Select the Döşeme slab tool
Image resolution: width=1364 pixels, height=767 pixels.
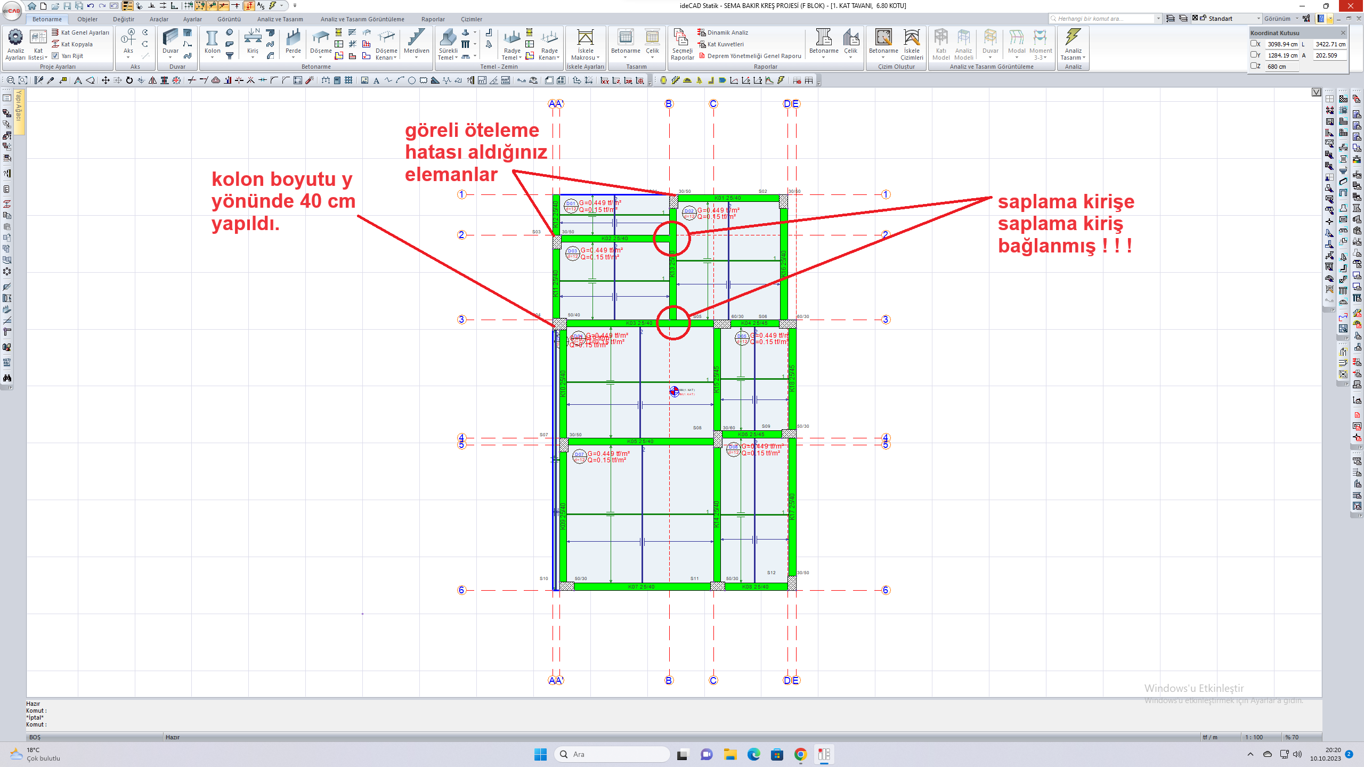coord(321,44)
